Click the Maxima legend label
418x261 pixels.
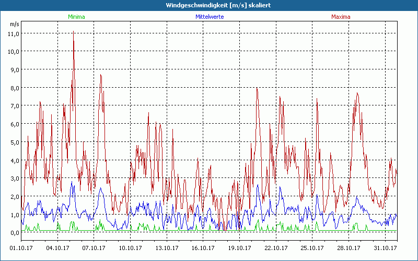(x=341, y=17)
